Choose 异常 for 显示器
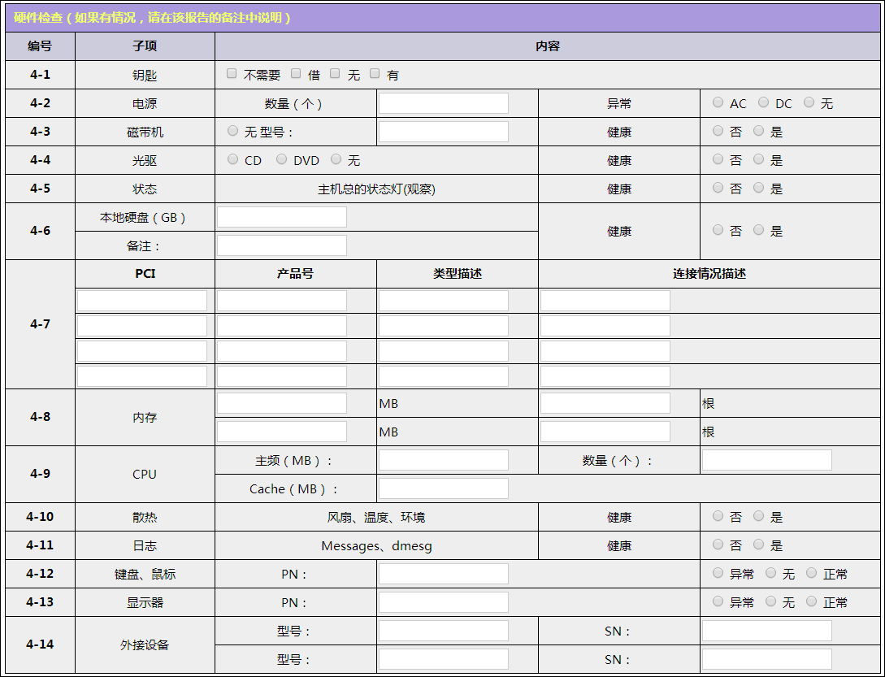 [718, 601]
